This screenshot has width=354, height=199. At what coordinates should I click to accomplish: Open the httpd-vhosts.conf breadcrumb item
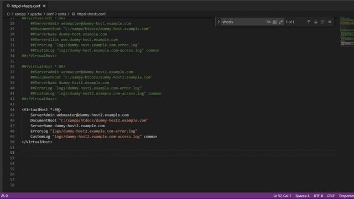(91, 14)
